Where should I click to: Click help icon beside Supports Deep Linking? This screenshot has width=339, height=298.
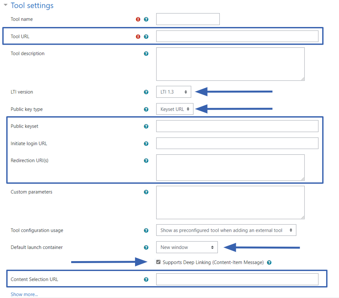pos(269,262)
